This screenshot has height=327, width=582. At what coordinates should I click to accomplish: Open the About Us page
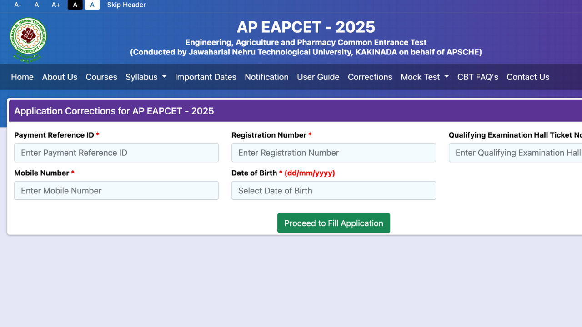tap(60, 77)
